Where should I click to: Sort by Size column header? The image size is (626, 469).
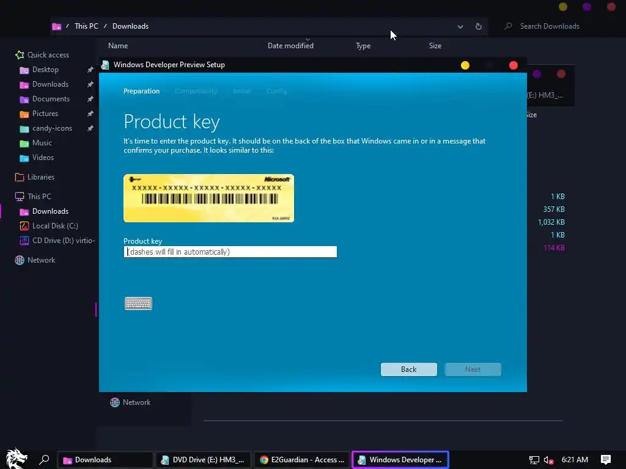[x=435, y=46]
